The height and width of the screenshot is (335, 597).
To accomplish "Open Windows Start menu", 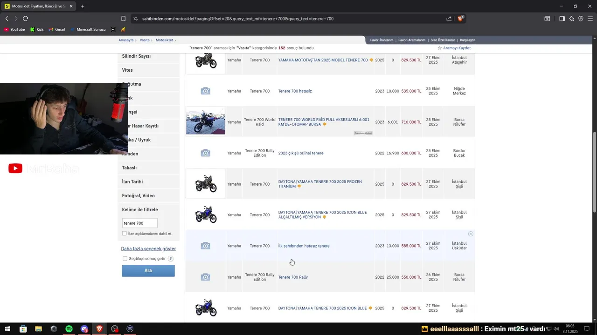I will click(7, 329).
